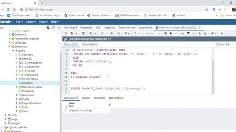
Task: Open save options dropdown arrow
Action: 76,33
